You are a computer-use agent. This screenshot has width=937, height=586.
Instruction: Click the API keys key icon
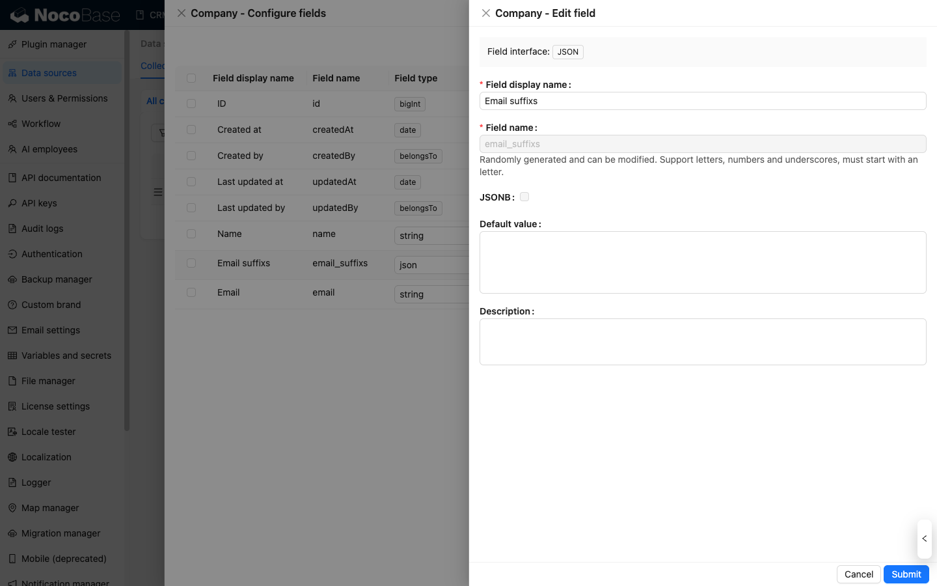point(12,203)
